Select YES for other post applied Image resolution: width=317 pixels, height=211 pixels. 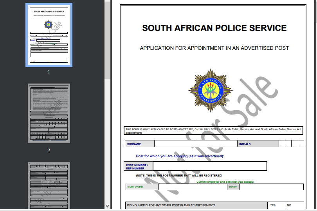click(x=276, y=206)
